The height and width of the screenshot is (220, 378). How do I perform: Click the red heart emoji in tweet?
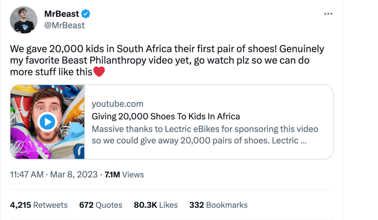99,72
